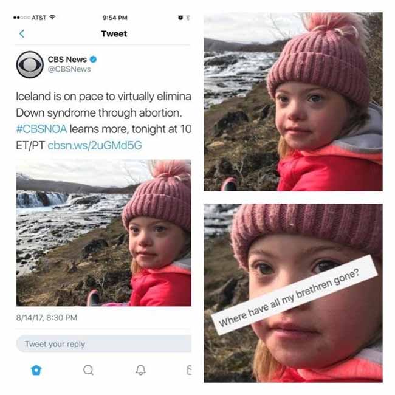Open the photo attached to the tweet
The image size is (395, 395).
[x=104, y=233]
